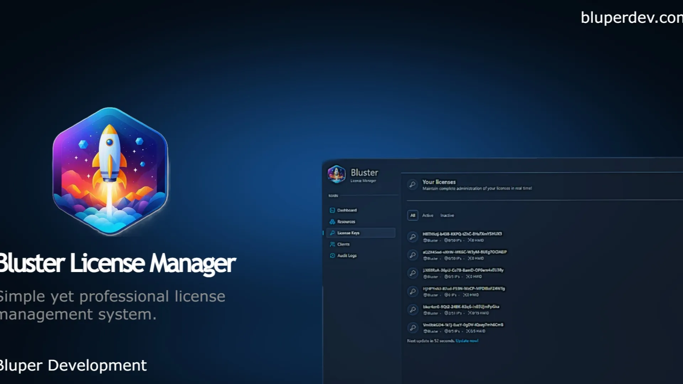Open license HjHPYnNJ-87ud-F93N entry
The image size is (683, 384).
464,289
